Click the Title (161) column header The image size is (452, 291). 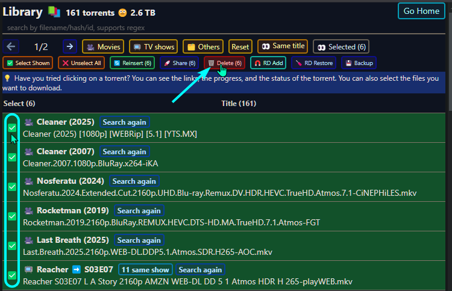[x=239, y=104]
